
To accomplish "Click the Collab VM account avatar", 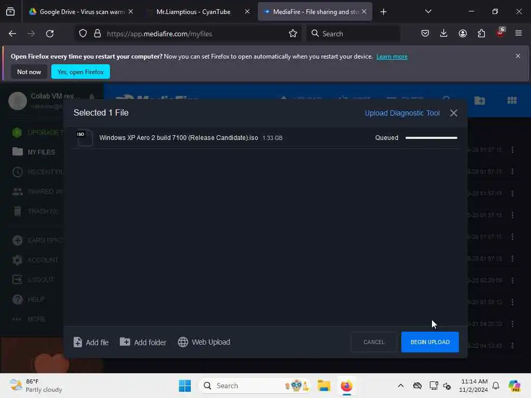I will click(18, 101).
